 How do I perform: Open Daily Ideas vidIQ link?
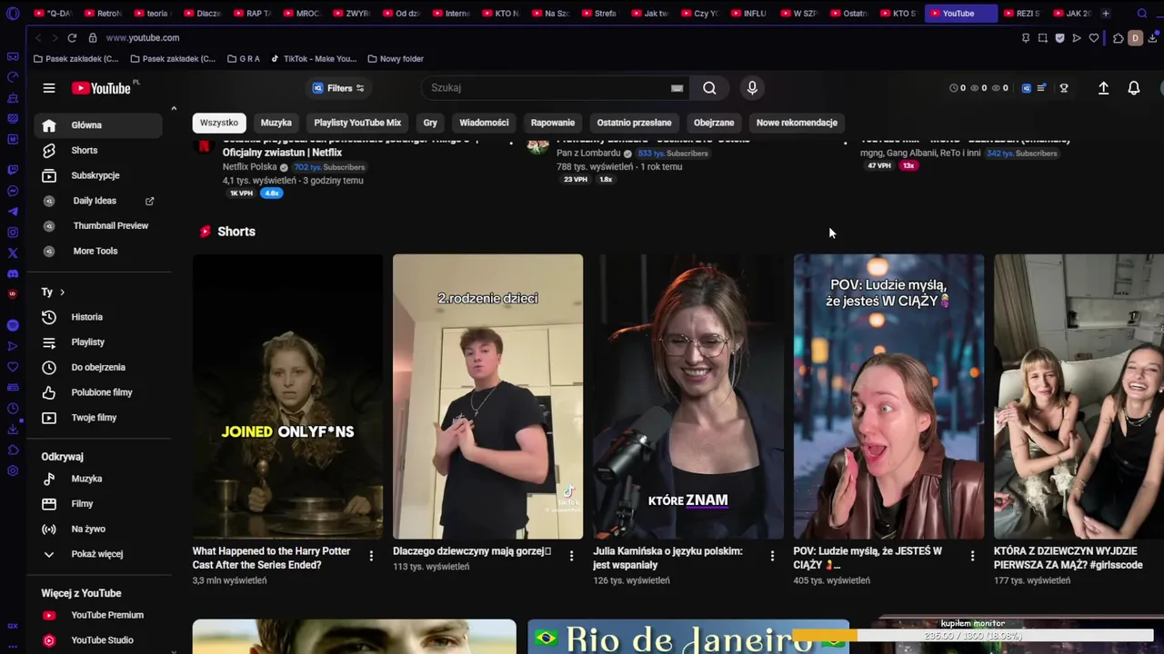(x=98, y=201)
